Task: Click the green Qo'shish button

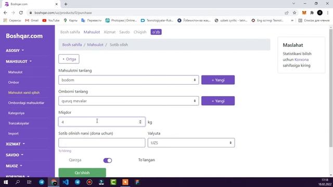Action: click(82, 172)
